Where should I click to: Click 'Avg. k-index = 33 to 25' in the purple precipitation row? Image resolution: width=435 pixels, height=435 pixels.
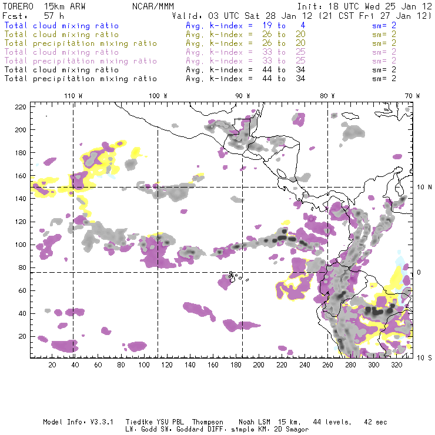(246, 61)
